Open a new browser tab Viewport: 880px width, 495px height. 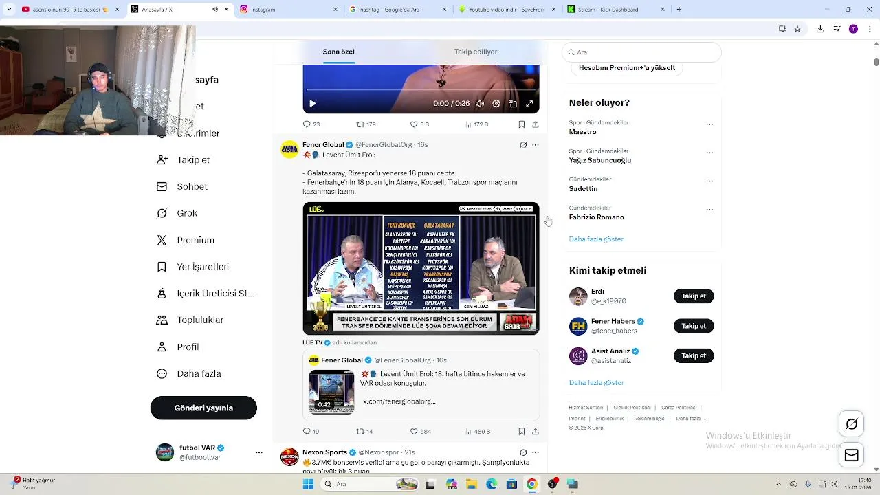(x=679, y=10)
